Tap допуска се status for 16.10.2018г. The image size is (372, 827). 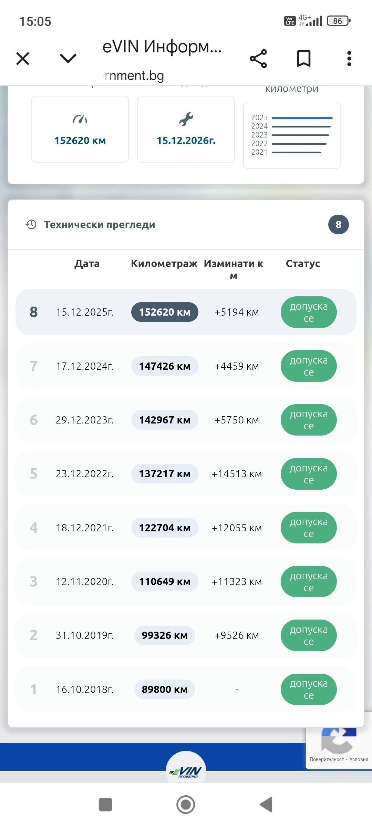pyautogui.click(x=309, y=689)
